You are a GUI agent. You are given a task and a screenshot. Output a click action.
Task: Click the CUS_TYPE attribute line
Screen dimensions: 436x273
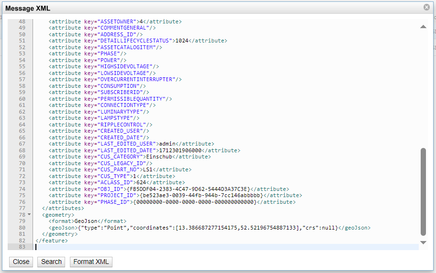[112, 176]
